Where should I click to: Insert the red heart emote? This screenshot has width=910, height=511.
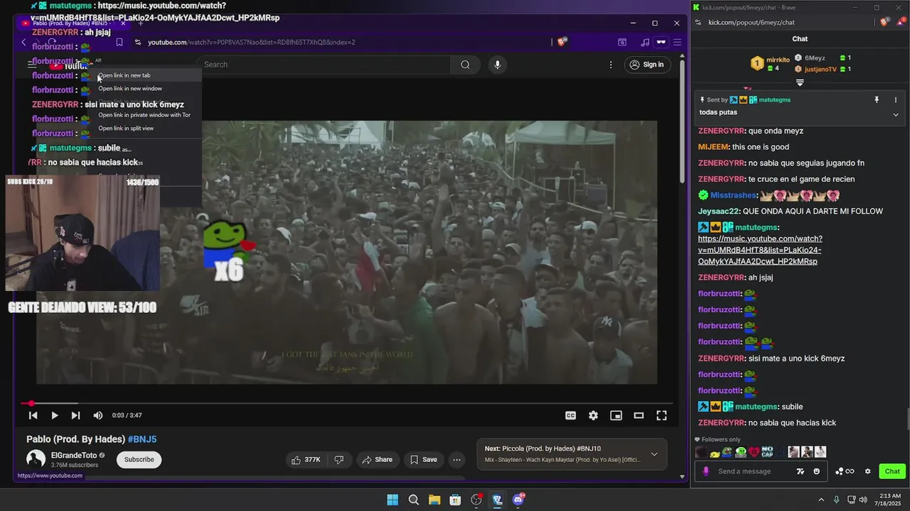point(754,452)
